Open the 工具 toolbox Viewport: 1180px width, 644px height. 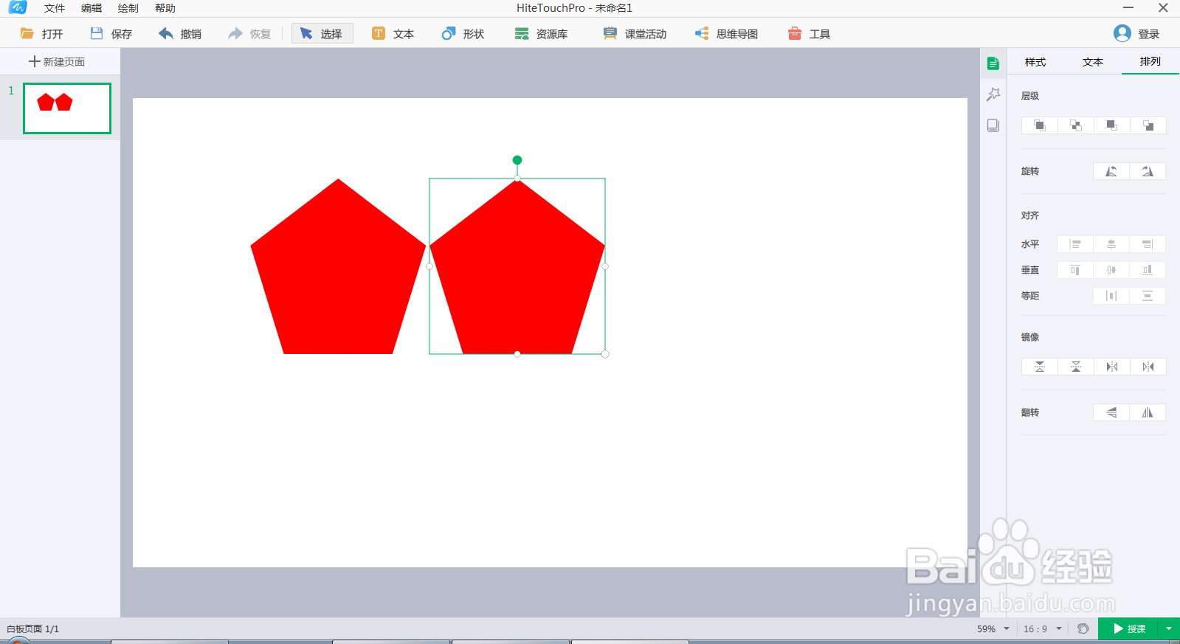point(809,34)
